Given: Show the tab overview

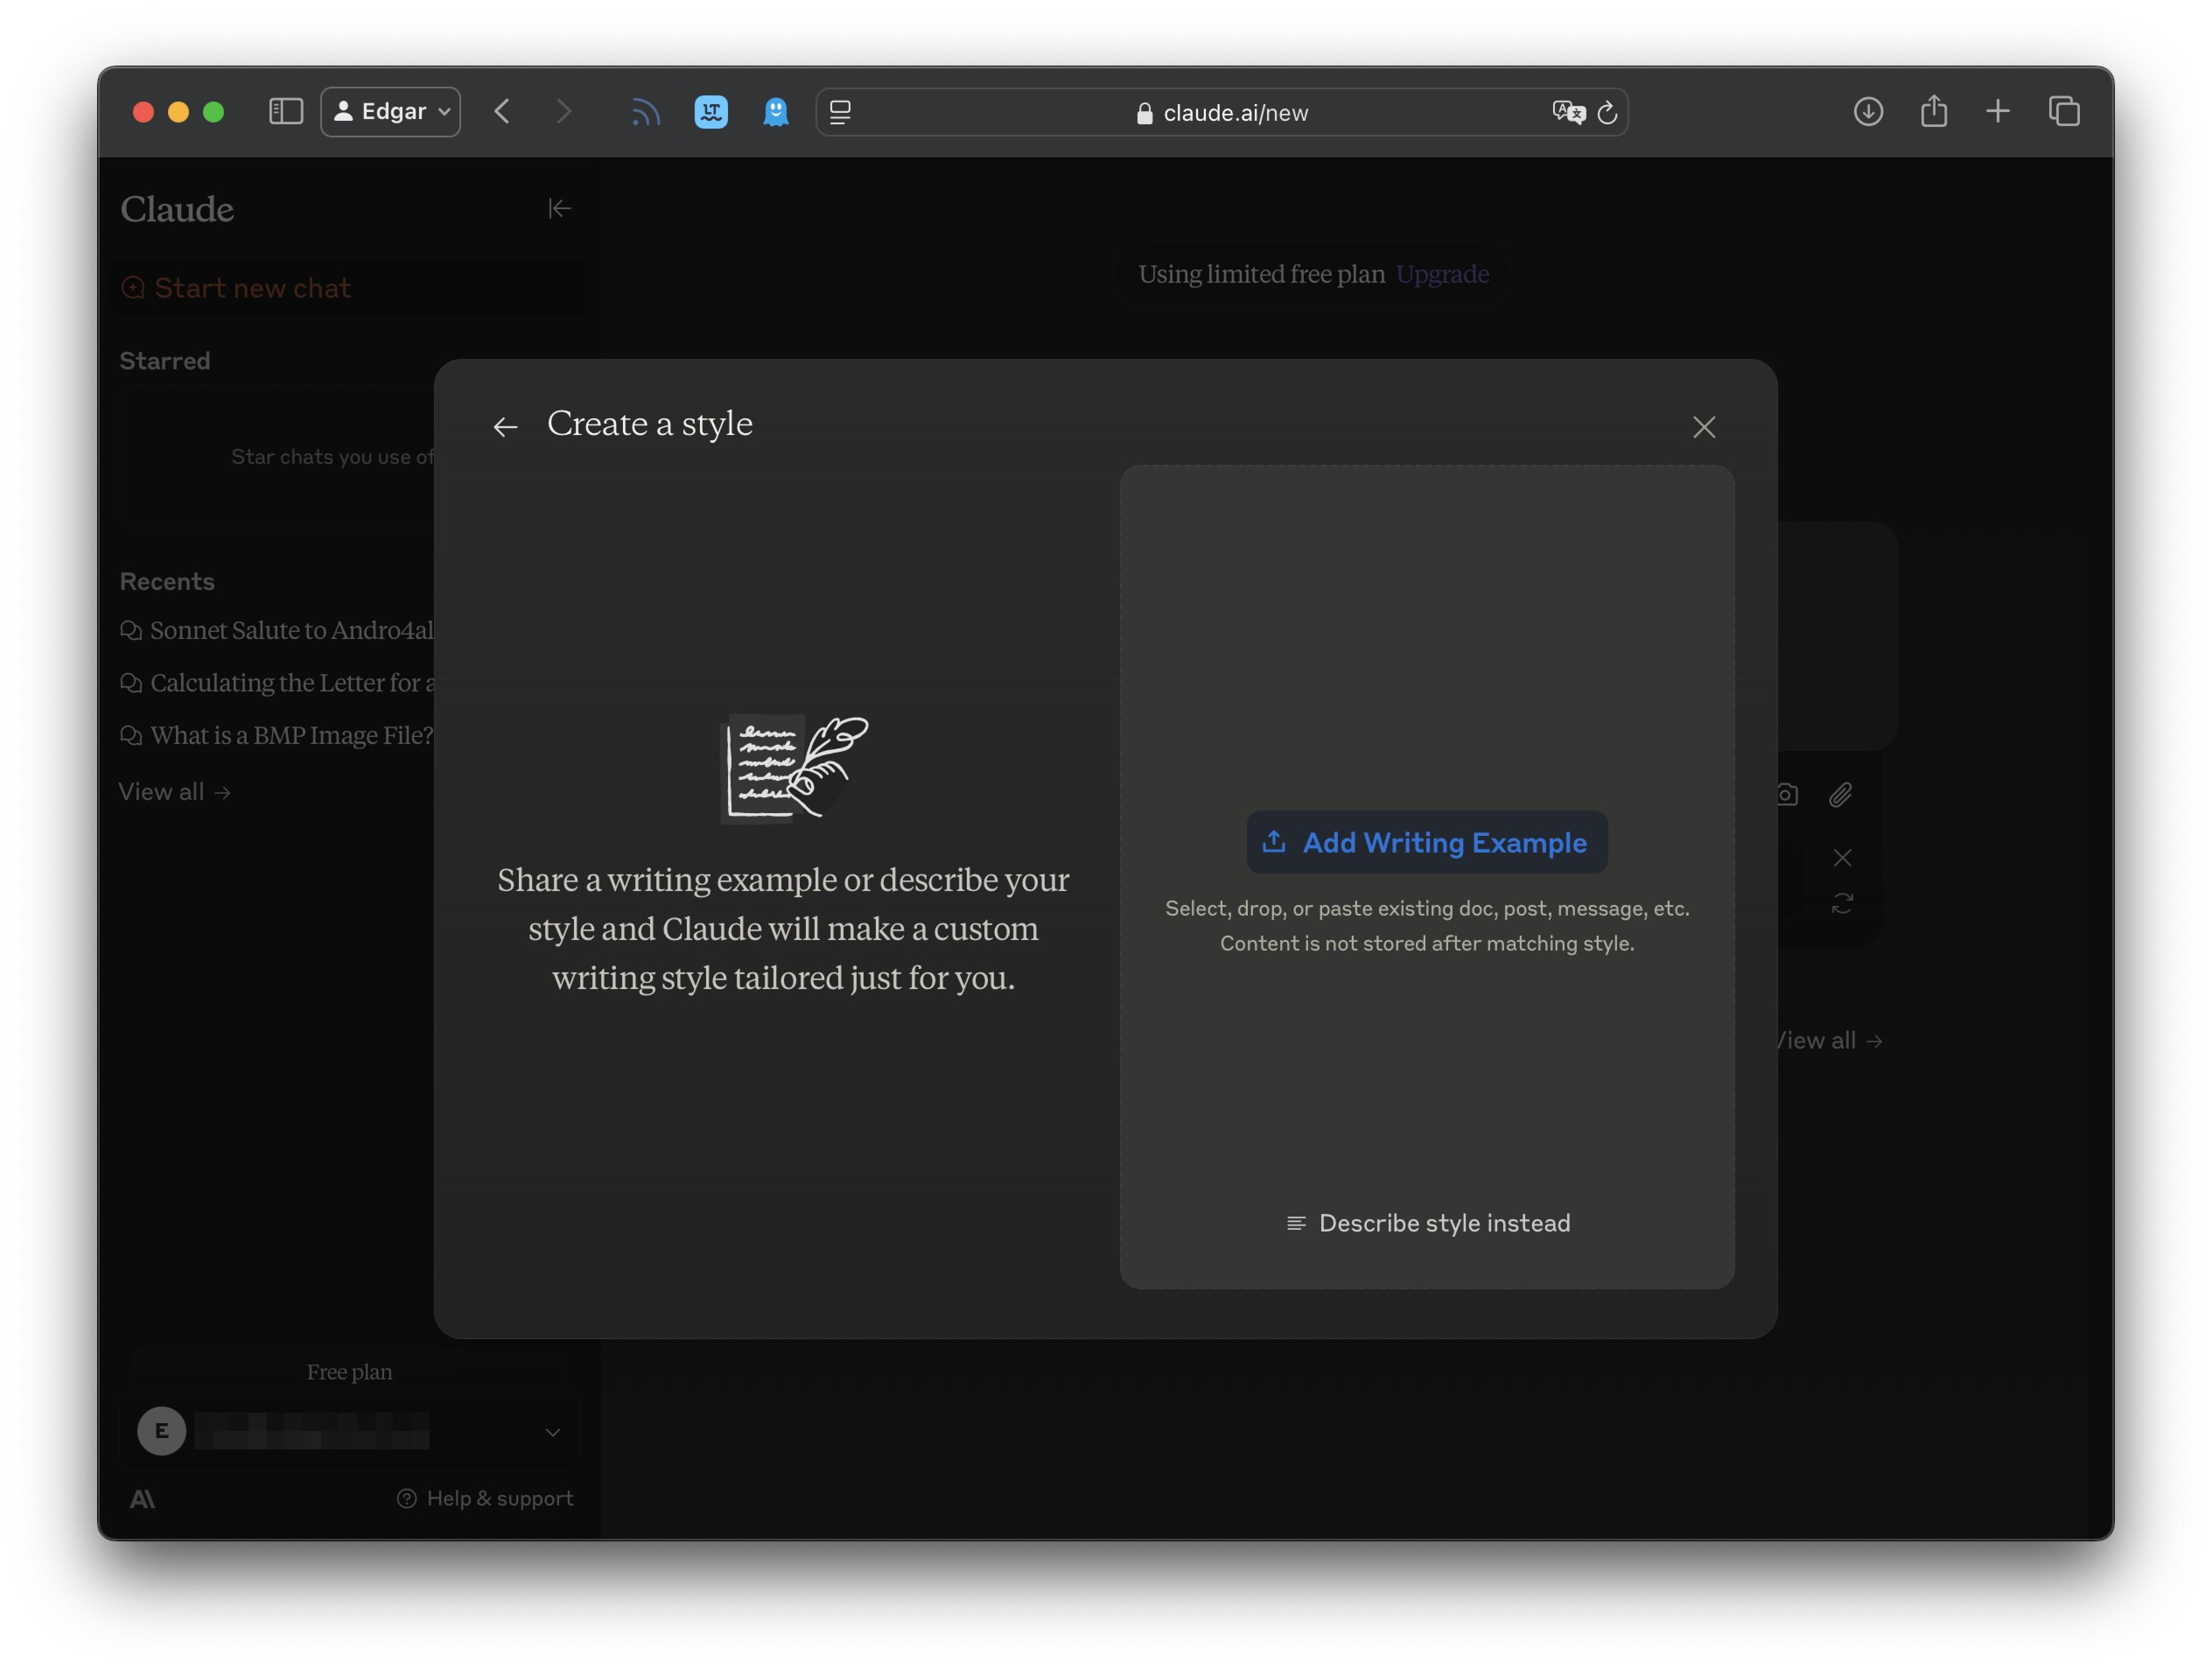Looking at the screenshot, I should pyautogui.click(x=2064, y=111).
